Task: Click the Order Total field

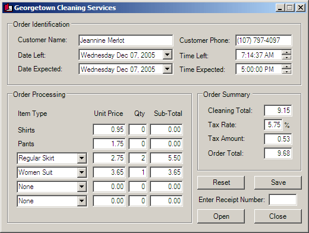Action: point(278,153)
